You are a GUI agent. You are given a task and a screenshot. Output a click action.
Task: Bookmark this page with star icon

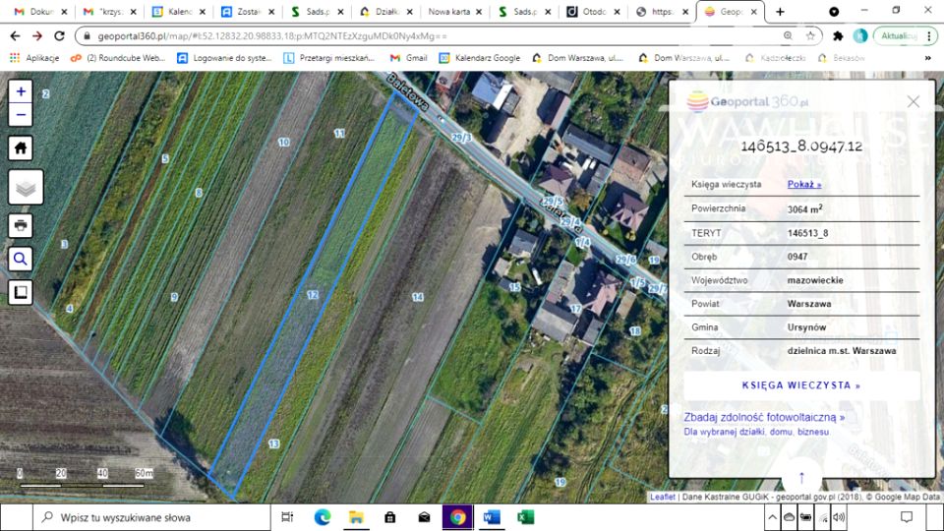point(811,35)
